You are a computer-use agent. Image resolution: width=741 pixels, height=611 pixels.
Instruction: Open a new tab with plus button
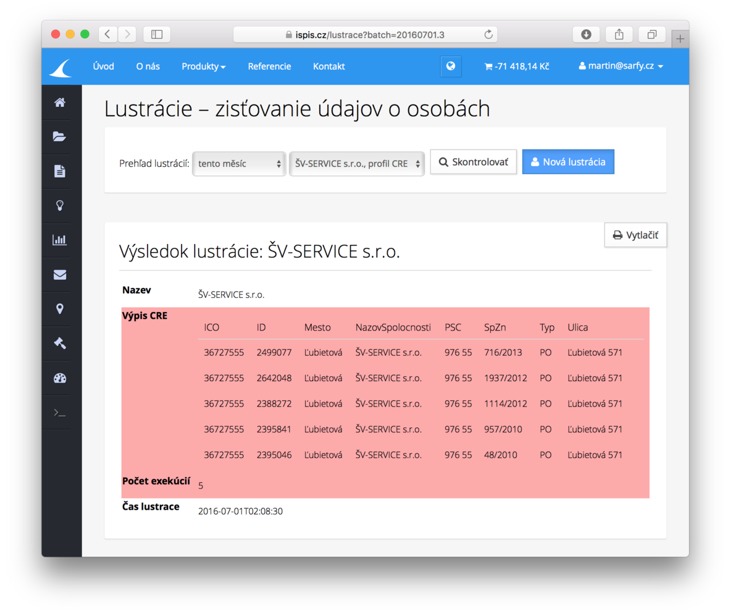pos(680,39)
